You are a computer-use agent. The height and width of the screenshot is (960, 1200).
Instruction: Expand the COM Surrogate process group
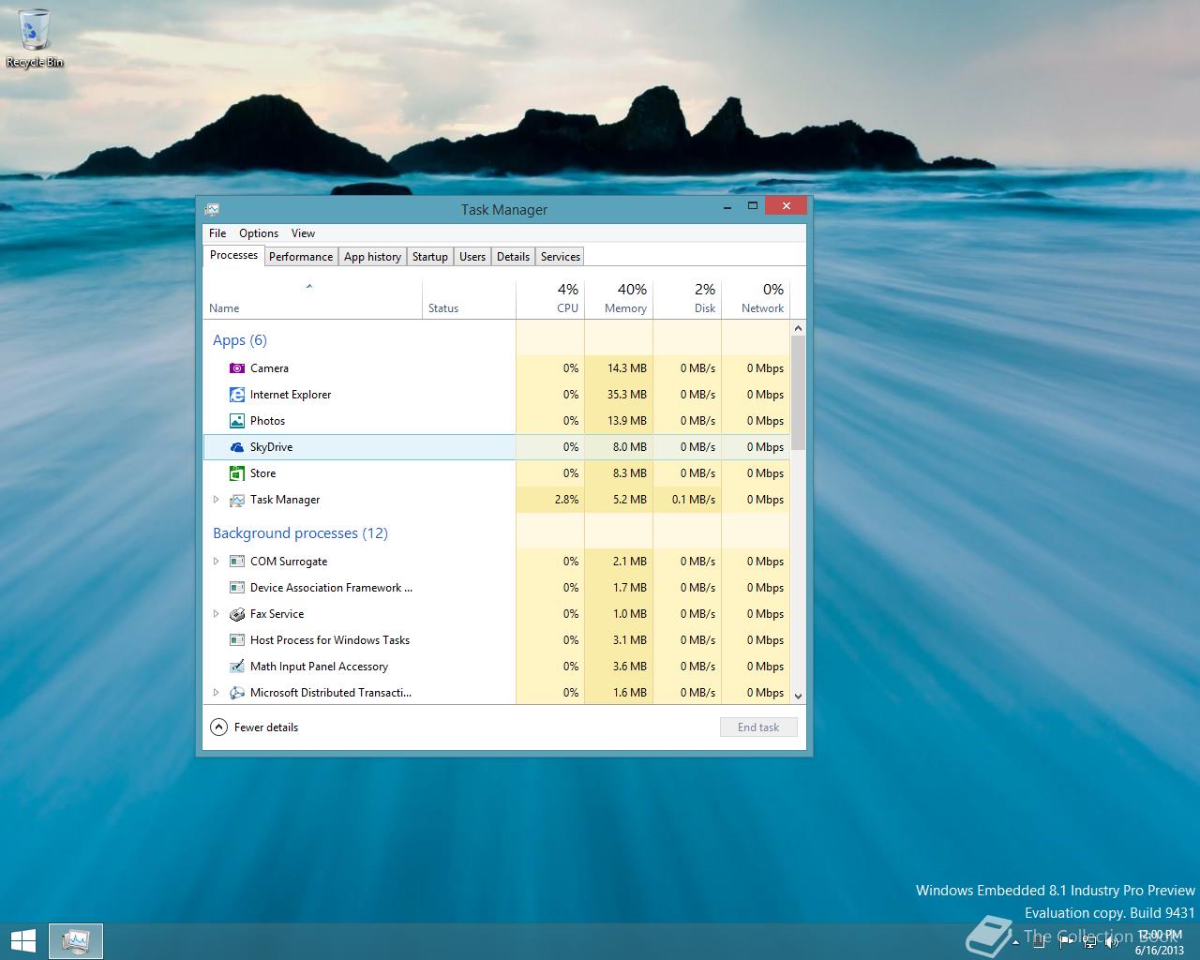tap(216, 562)
